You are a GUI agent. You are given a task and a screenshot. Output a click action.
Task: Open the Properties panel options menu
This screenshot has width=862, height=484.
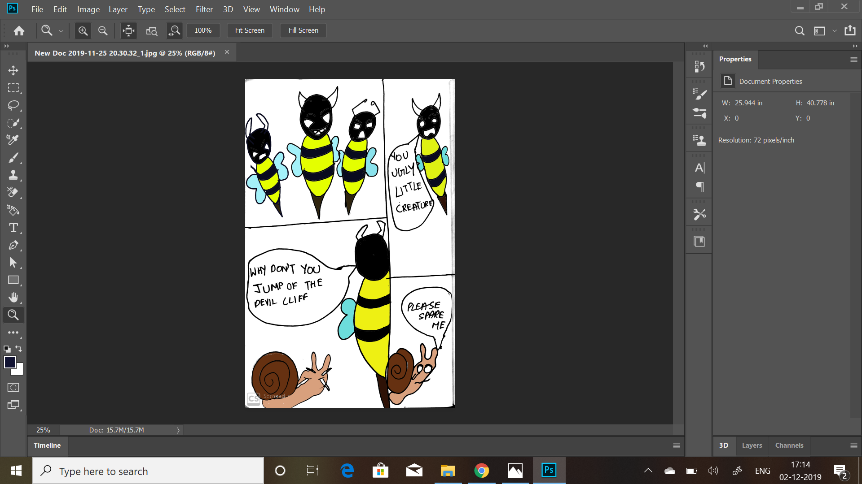tap(853, 59)
